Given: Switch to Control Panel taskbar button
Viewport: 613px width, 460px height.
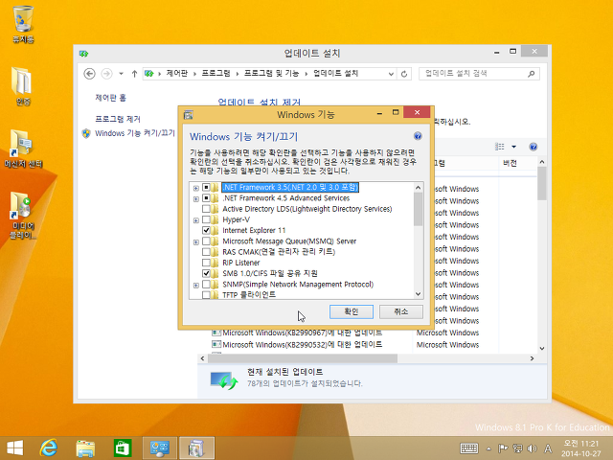Looking at the screenshot, I should pyautogui.click(x=160, y=448).
